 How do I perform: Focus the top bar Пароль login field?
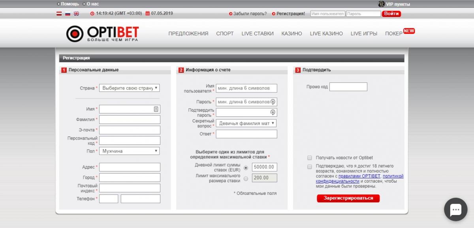(363, 13)
